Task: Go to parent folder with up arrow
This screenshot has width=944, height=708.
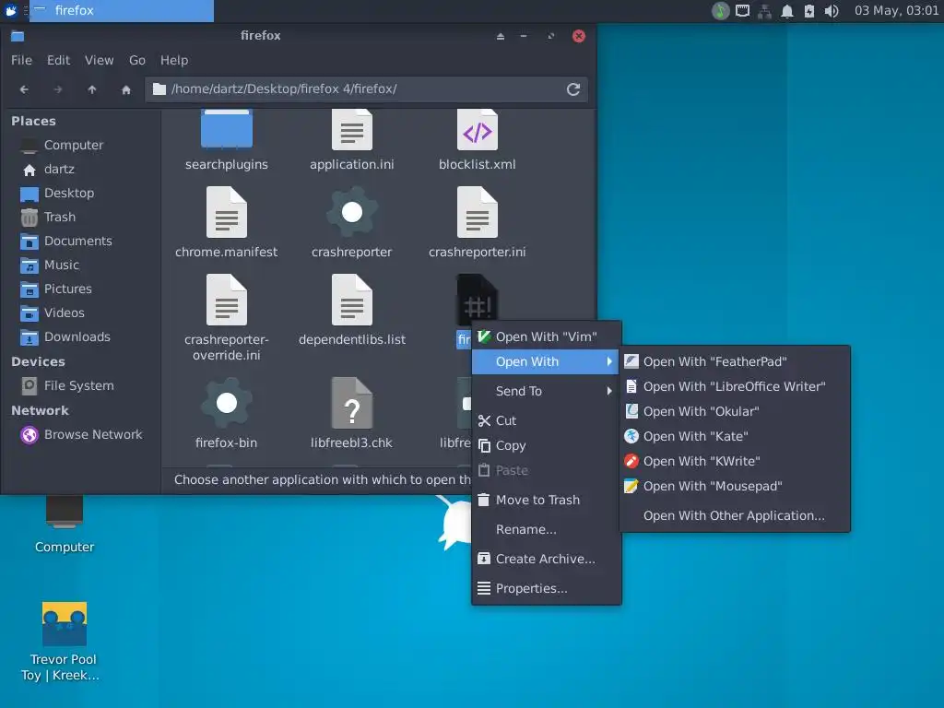Action: click(x=91, y=89)
